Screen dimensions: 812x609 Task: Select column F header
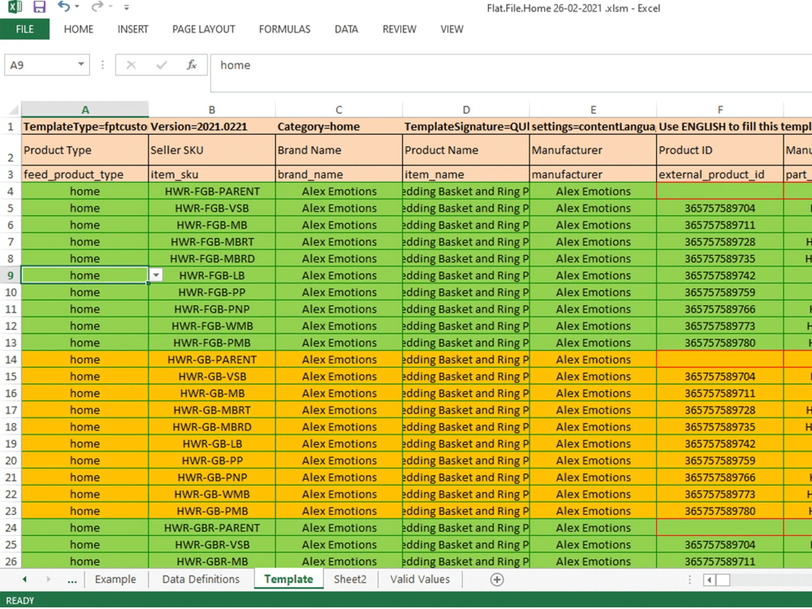[x=720, y=110]
